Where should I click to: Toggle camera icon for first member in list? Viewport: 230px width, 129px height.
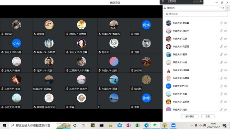226,23
